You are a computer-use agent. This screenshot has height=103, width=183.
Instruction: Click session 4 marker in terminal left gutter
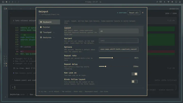5,63
